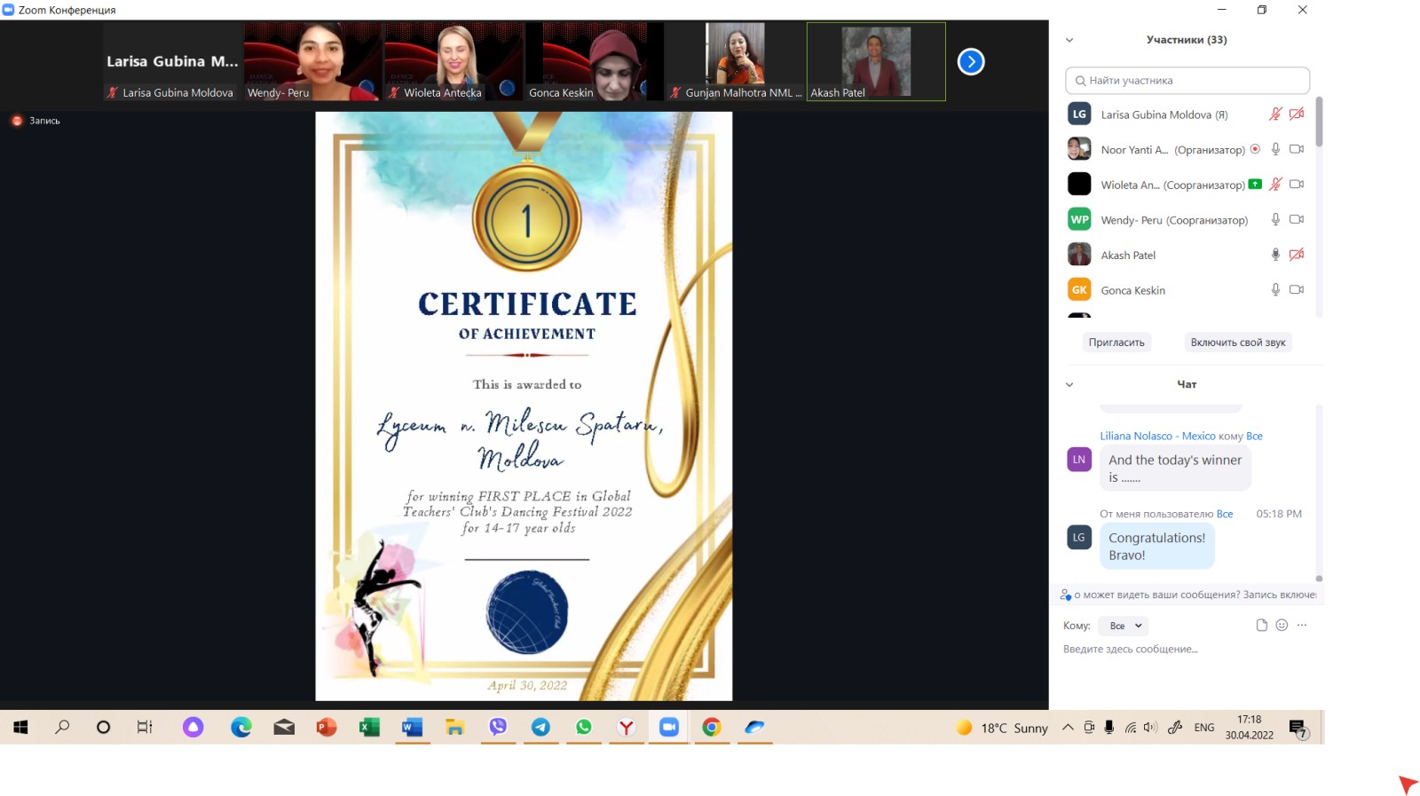Viewport: 1420px width, 796px height.
Task: Open chat more options ellipsis
Action: pyautogui.click(x=1302, y=626)
